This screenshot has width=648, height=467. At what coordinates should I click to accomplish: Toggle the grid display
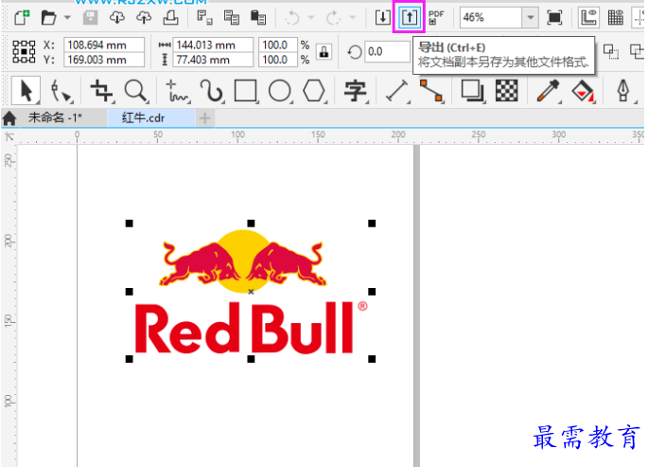tap(616, 17)
